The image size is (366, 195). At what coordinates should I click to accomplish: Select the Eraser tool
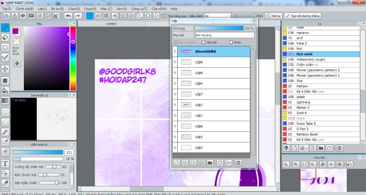tap(5, 37)
